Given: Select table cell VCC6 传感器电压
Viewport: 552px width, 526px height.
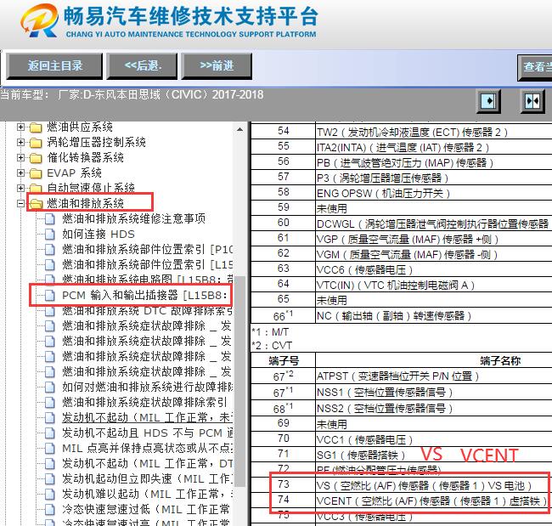Looking at the screenshot, I should [434, 270].
